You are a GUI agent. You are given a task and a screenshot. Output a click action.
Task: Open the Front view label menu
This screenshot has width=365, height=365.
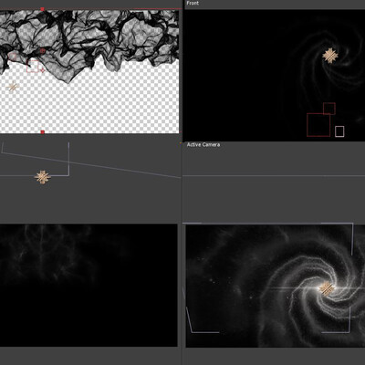point(193,3)
